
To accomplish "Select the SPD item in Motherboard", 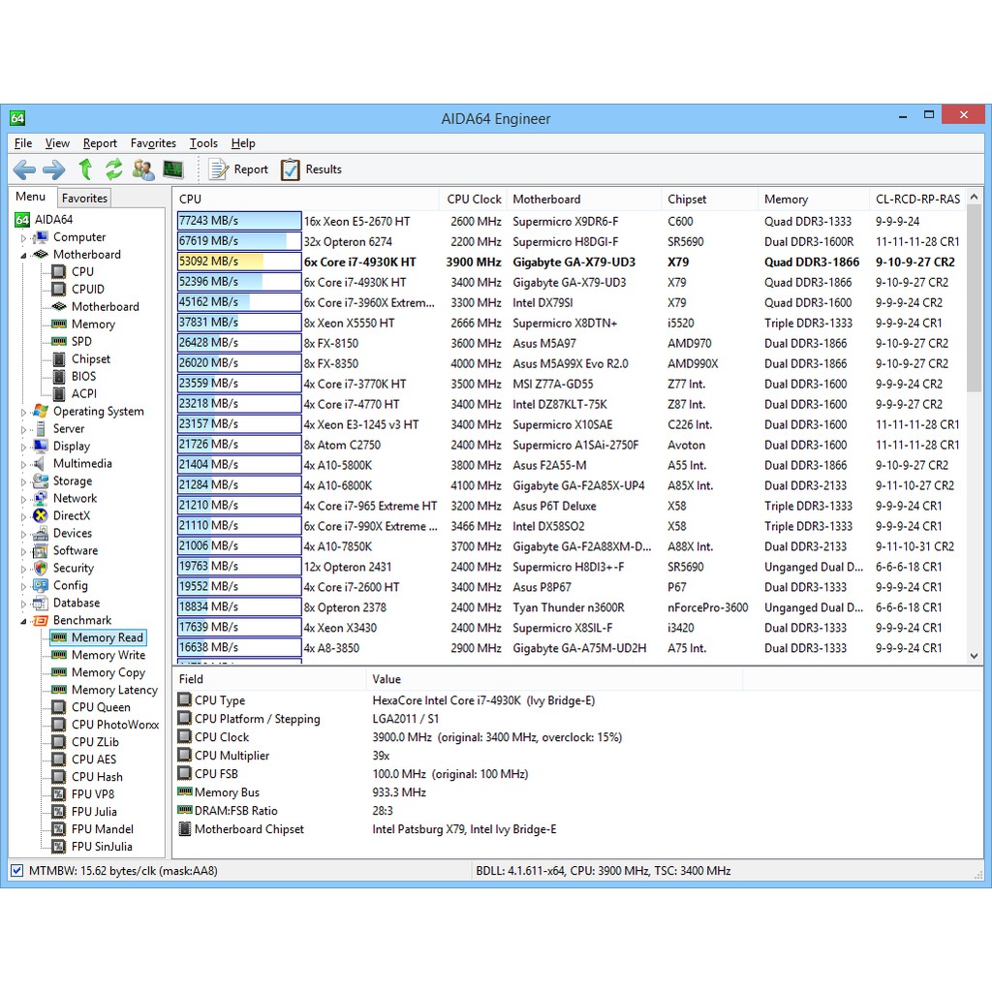I will point(81,341).
